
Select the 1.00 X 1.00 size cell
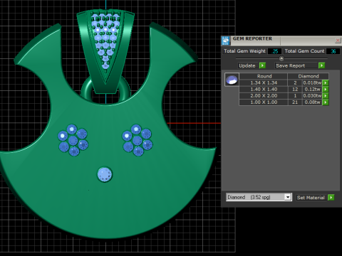click(x=264, y=102)
